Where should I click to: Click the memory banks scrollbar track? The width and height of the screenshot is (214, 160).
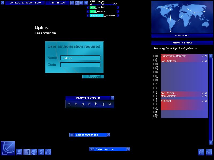coord(211,99)
